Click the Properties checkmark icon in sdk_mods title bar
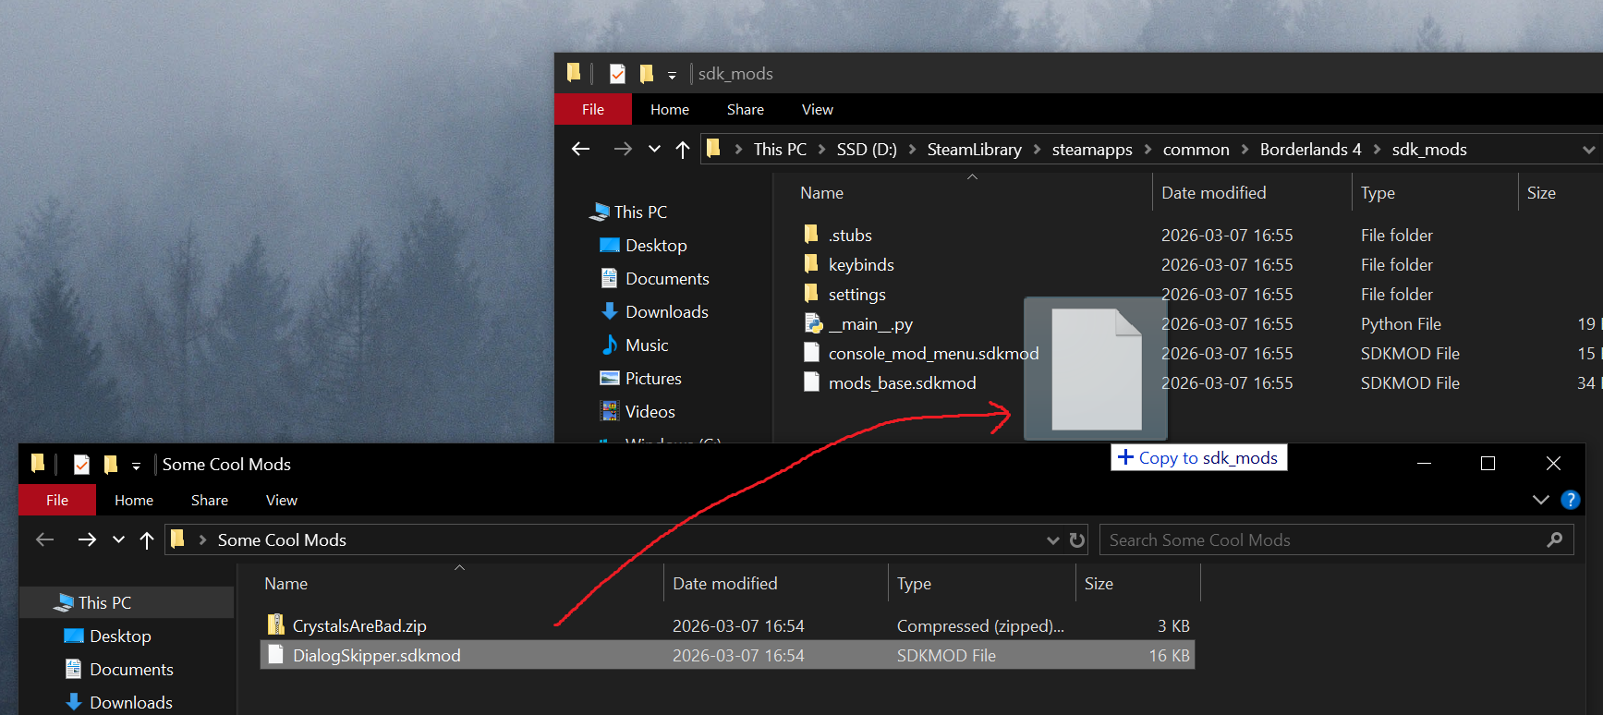The height and width of the screenshot is (715, 1603). (x=617, y=74)
